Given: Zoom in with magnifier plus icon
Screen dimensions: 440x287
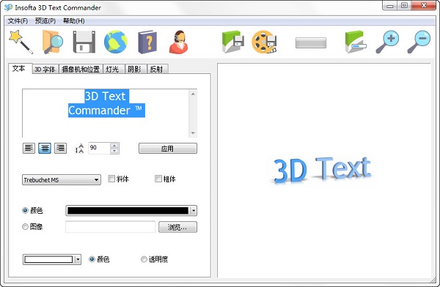Looking at the screenshot, I should 387,42.
